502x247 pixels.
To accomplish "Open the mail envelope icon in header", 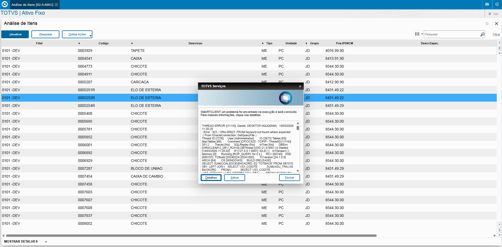I will pos(487,4).
